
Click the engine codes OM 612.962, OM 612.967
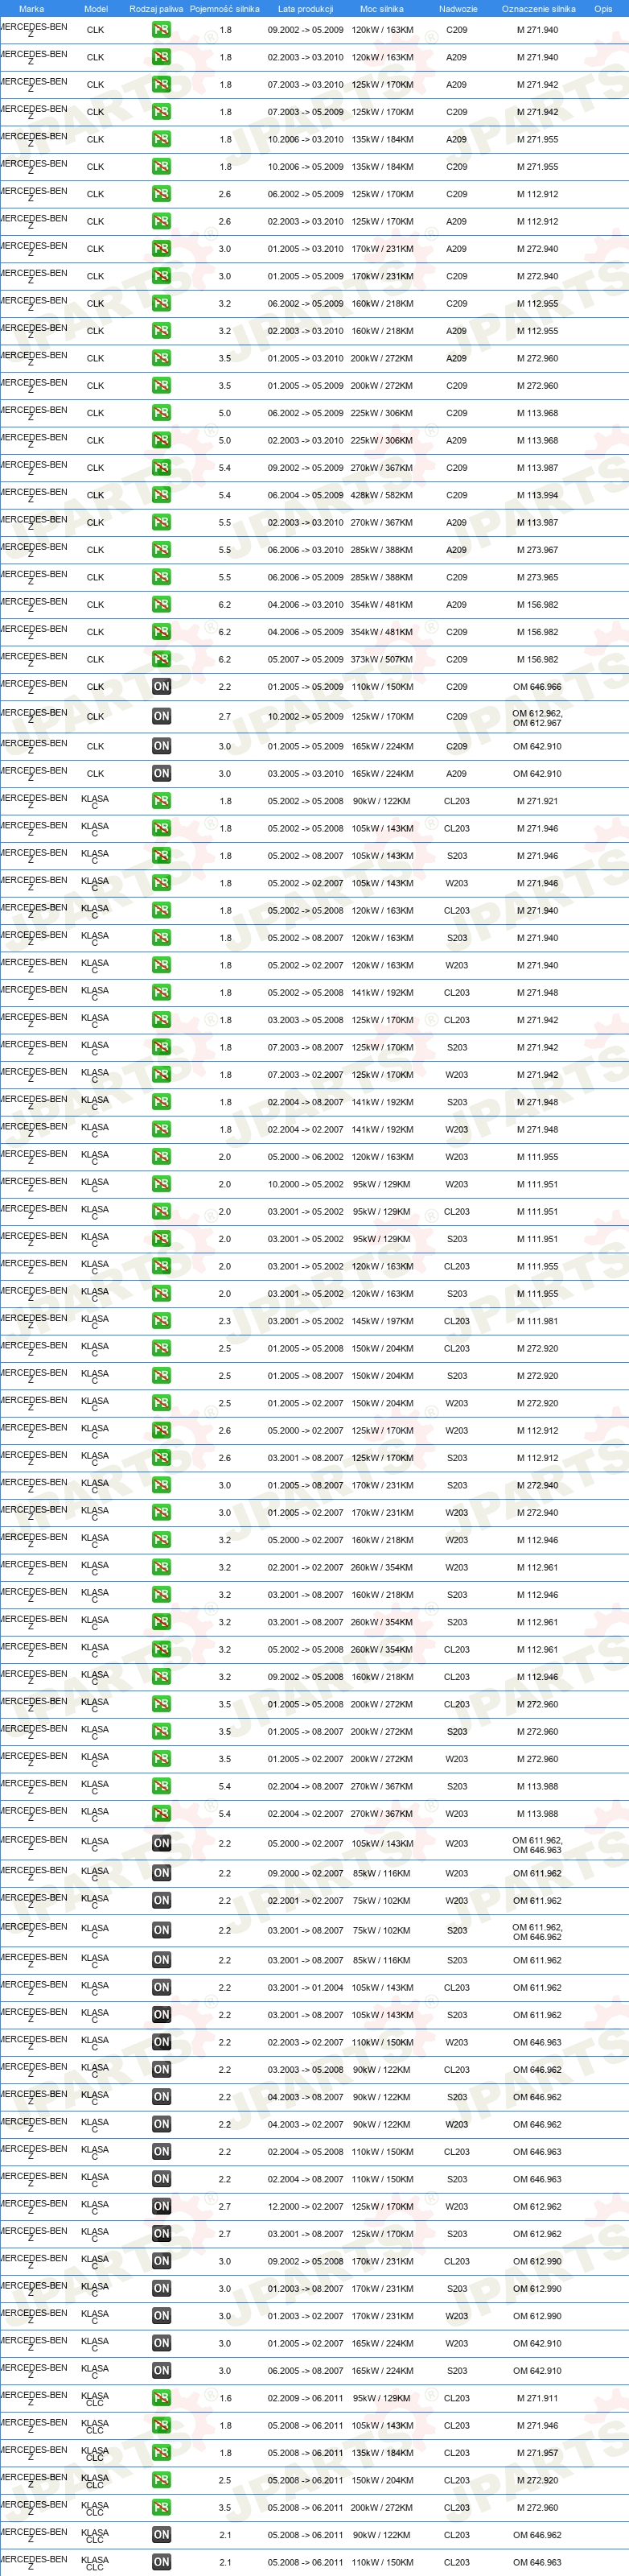pyautogui.click(x=537, y=718)
